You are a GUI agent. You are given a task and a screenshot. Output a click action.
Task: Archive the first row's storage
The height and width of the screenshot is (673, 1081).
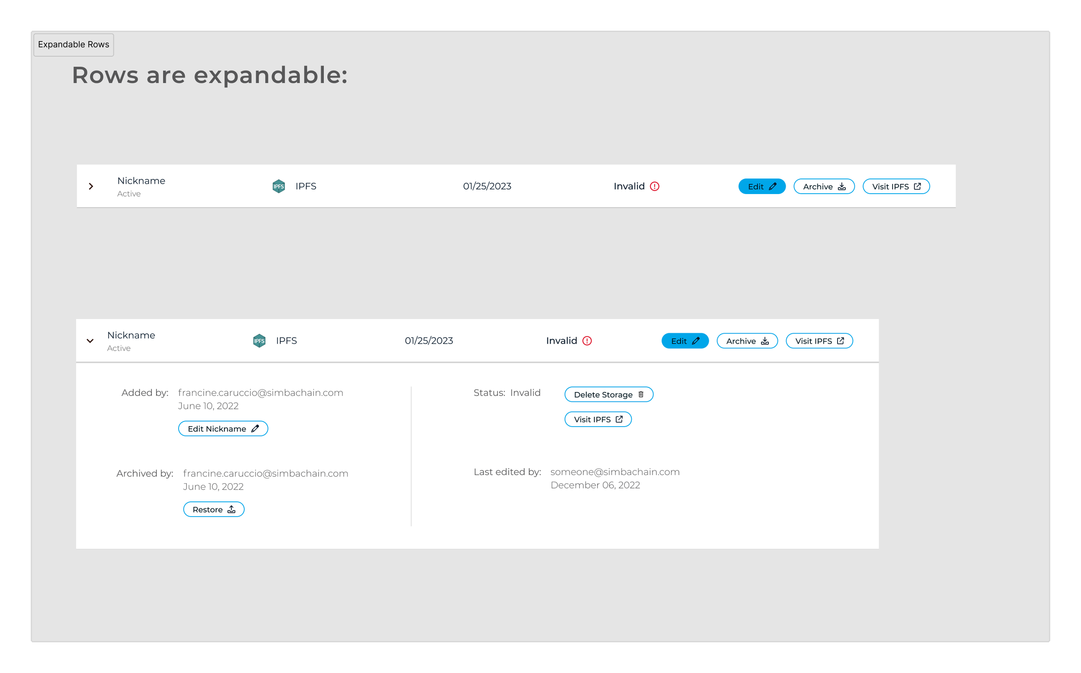[824, 186]
